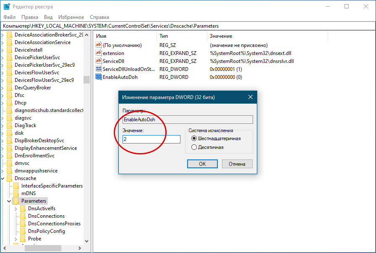
Task: Collapse the Dnscache tree node
Action: 3,178
